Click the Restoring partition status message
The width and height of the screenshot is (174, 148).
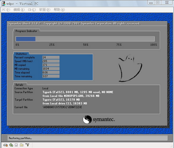20,138
